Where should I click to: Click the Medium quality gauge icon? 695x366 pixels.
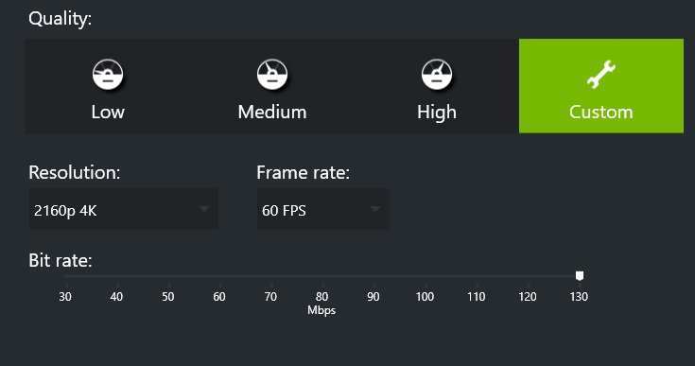pos(272,75)
